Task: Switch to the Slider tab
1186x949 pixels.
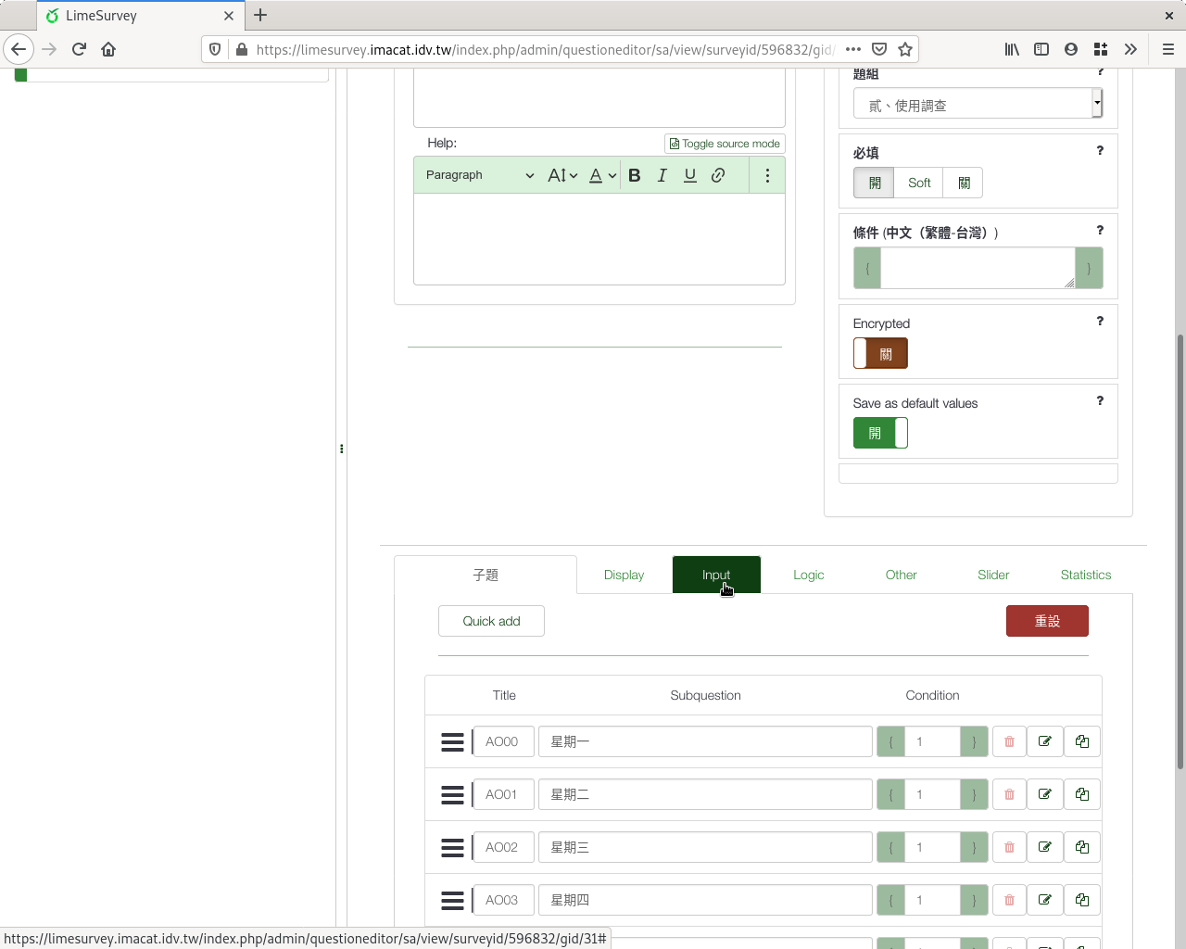Action: pyautogui.click(x=993, y=575)
